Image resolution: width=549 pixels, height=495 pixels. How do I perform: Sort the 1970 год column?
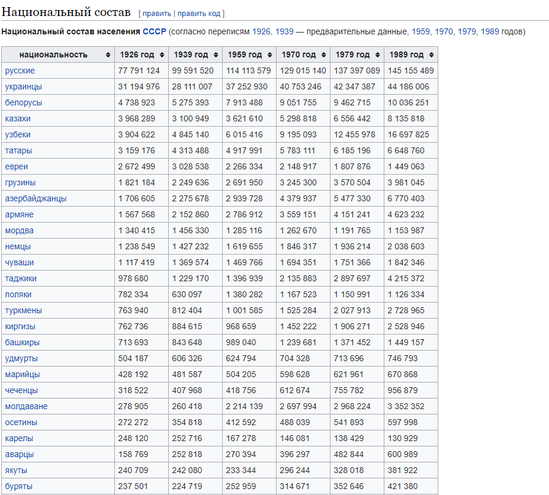point(323,54)
